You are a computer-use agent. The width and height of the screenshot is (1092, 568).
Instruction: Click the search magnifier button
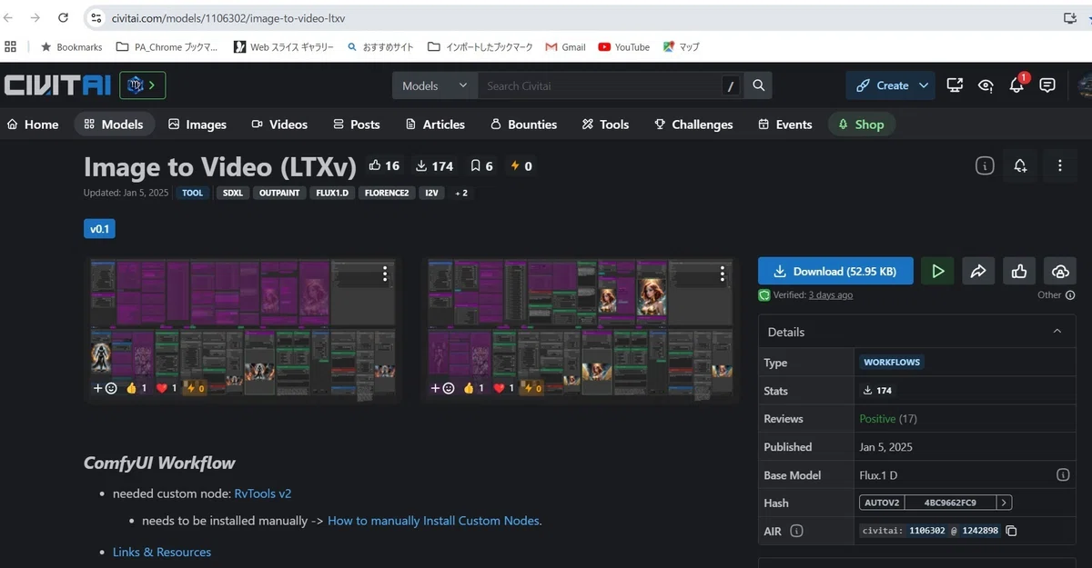[758, 85]
